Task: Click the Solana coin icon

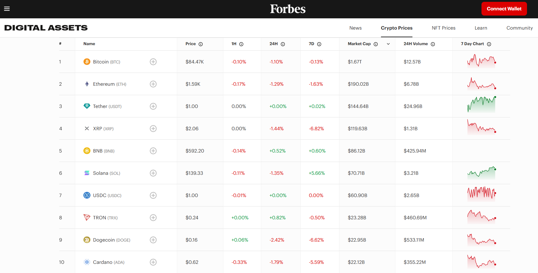Action: pyautogui.click(x=87, y=173)
